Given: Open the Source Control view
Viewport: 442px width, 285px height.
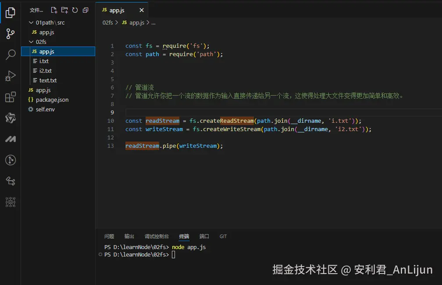Looking at the screenshot, I should (11, 34).
